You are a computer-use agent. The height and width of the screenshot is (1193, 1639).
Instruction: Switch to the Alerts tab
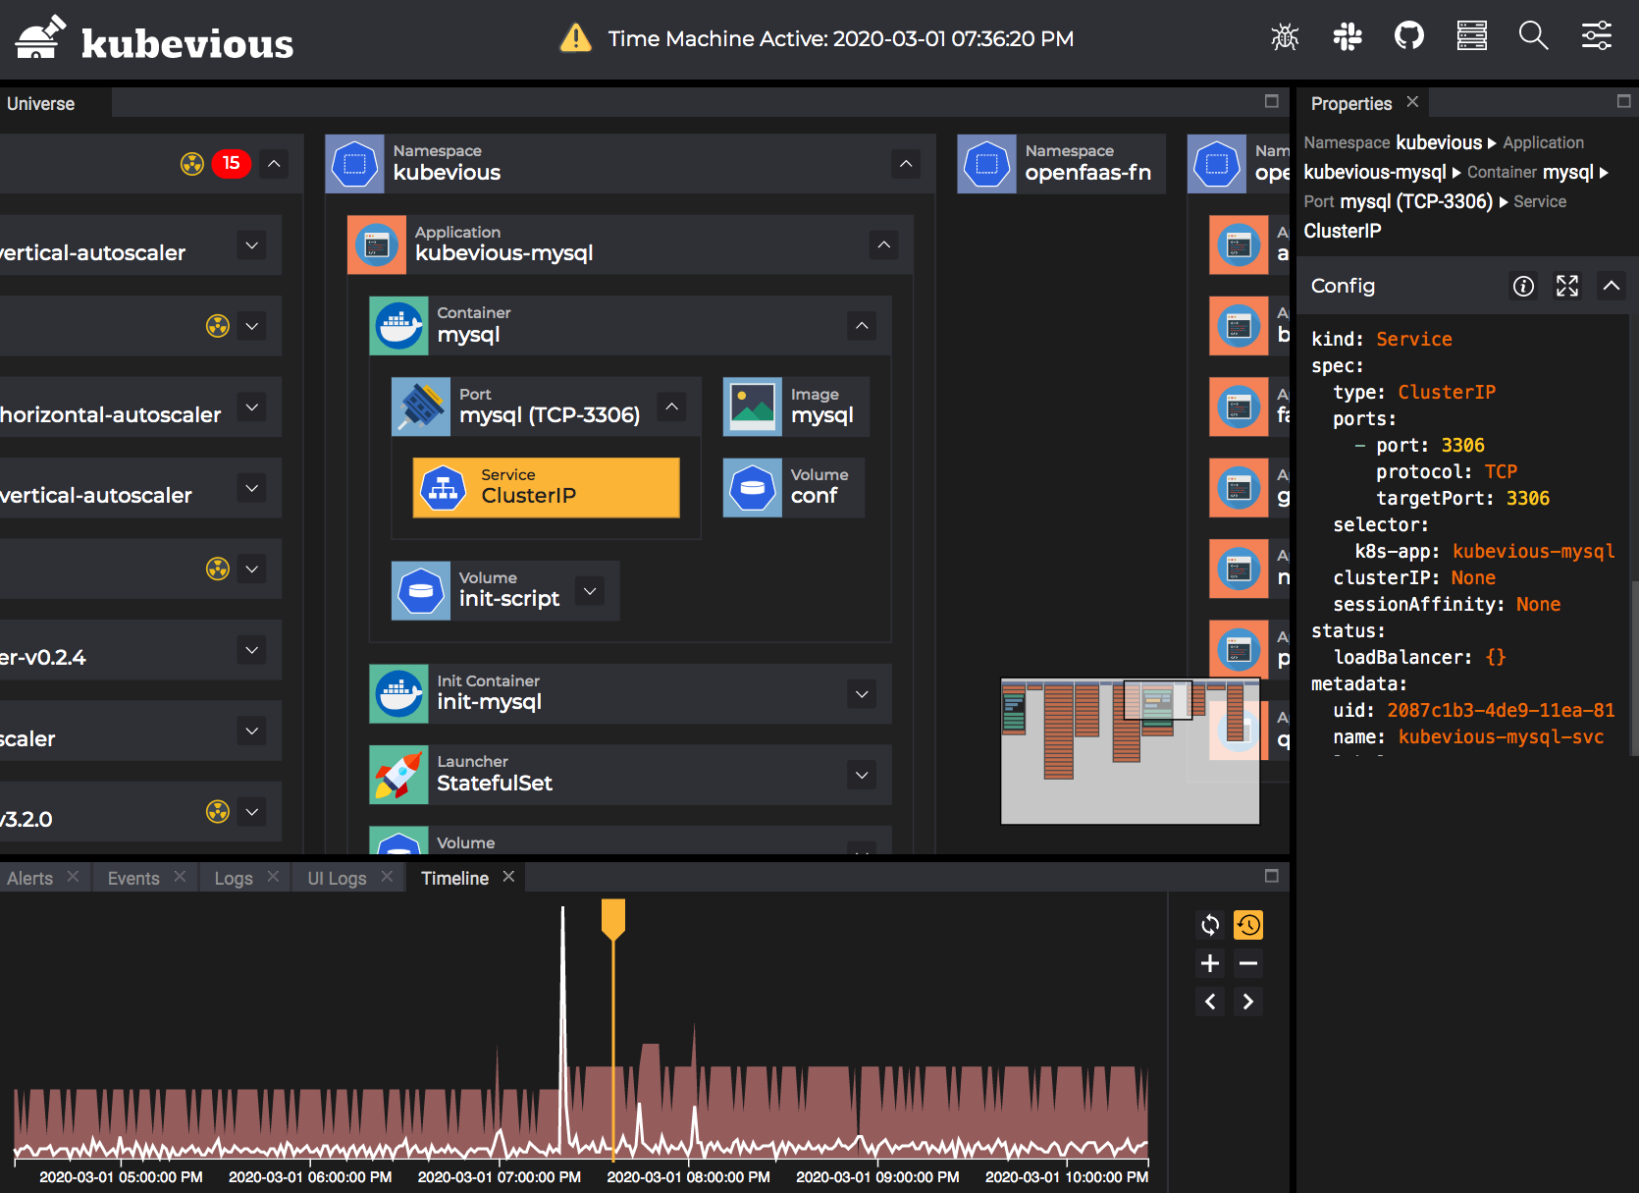tap(30, 878)
